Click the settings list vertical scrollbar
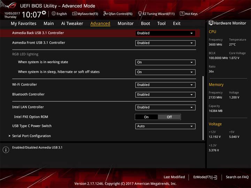The width and height of the screenshot is (251, 188). tap(203, 108)
